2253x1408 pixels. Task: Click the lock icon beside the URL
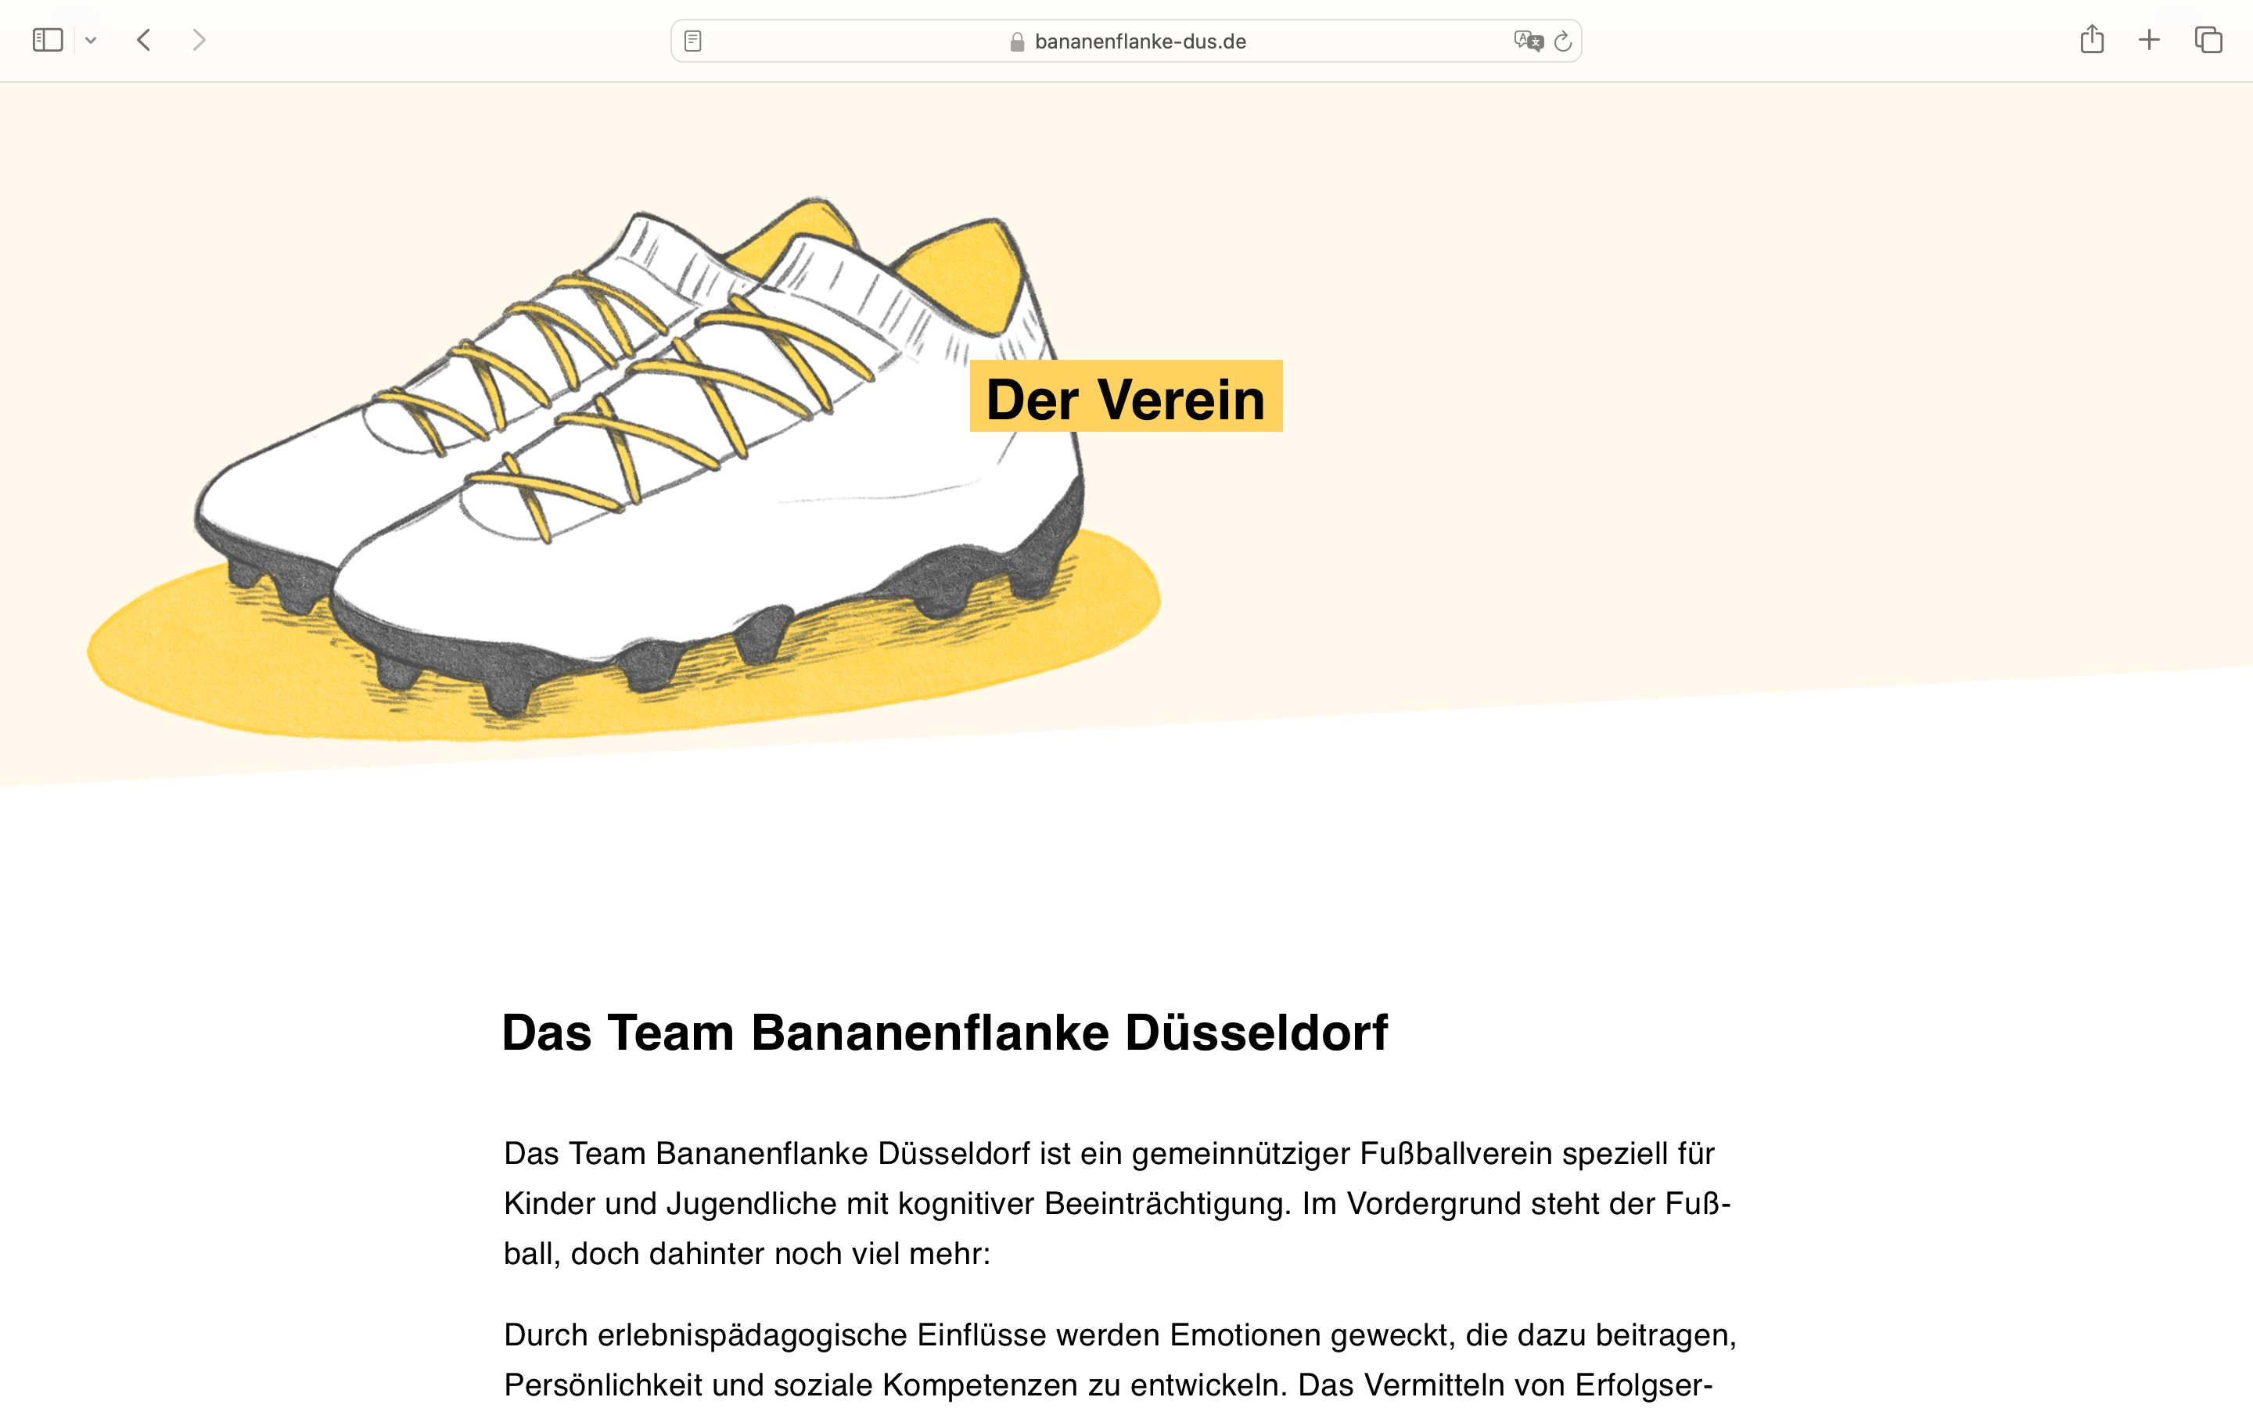pyautogui.click(x=1017, y=42)
